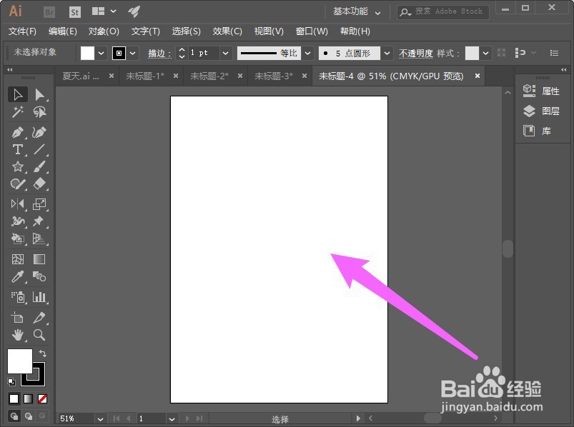Image resolution: width=574 pixels, height=427 pixels.
Task: Open Adobe Bridge with Br icon
Action: click(x=49, y=12)
